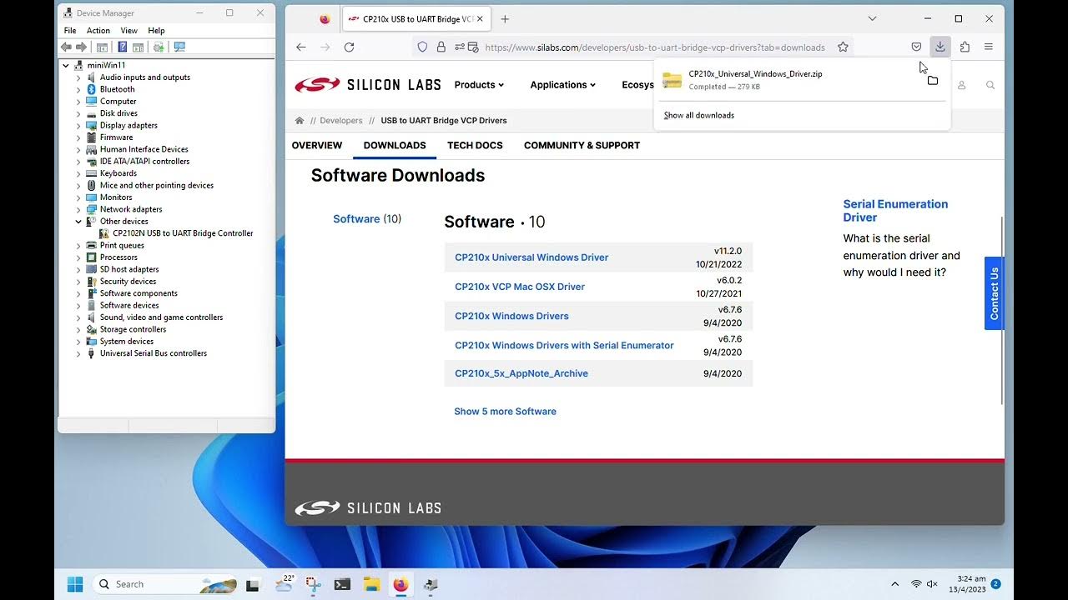Open the Action menu in Device Manager

pos(98,31)
